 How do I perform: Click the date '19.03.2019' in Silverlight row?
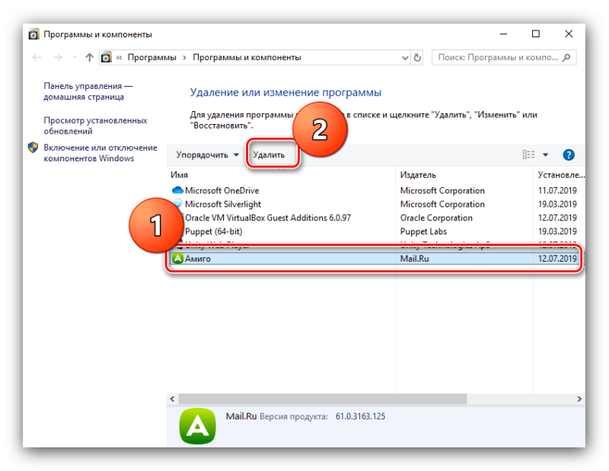tap(557, 204)
